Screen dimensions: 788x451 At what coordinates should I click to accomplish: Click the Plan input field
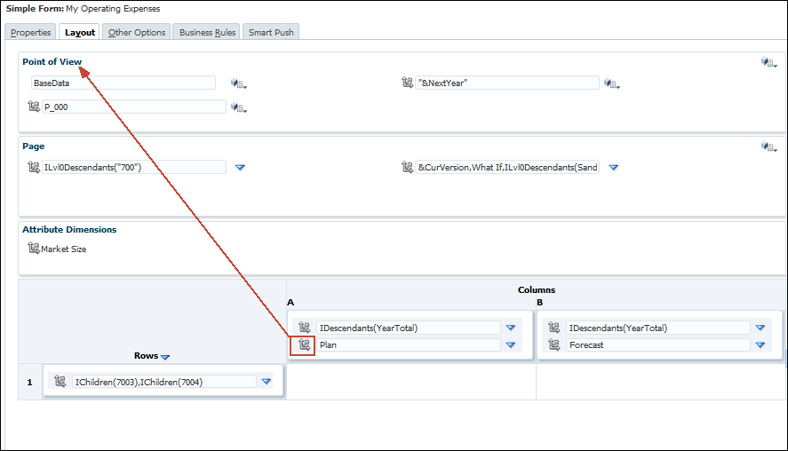click(408, 345)
